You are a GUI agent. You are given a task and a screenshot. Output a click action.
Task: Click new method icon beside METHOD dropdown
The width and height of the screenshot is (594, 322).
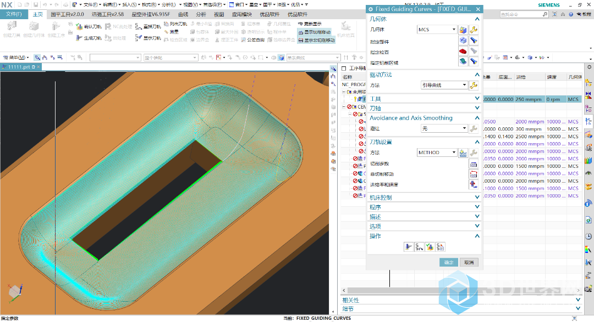tap(463, 152)
